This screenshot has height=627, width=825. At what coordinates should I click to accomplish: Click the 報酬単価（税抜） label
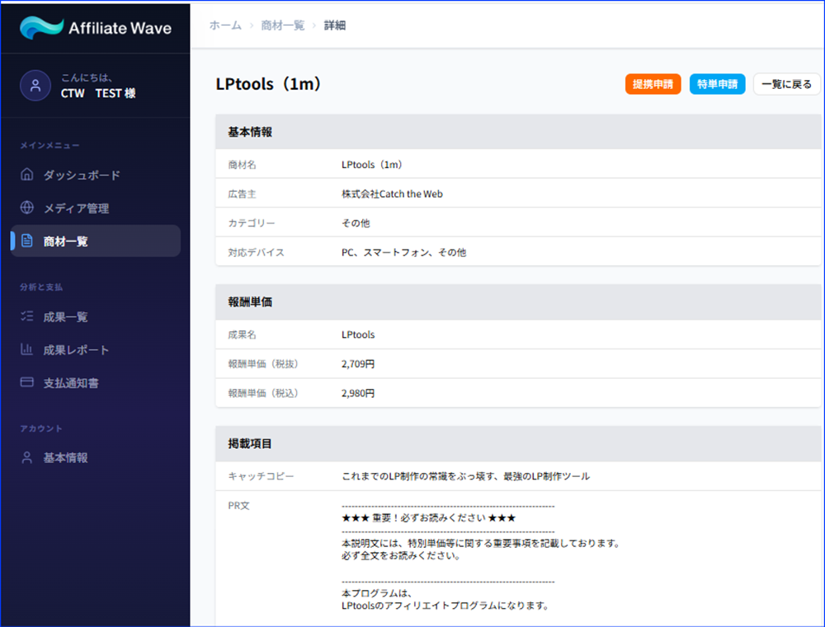pyautogui.click(x=263, y=363)
